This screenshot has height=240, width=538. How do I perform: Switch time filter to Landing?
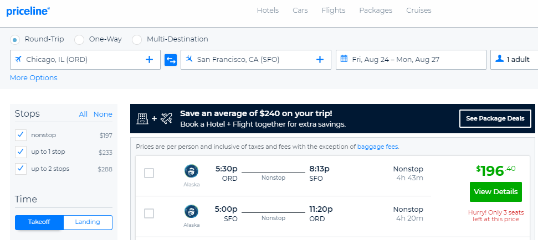[x=88, y=222]
